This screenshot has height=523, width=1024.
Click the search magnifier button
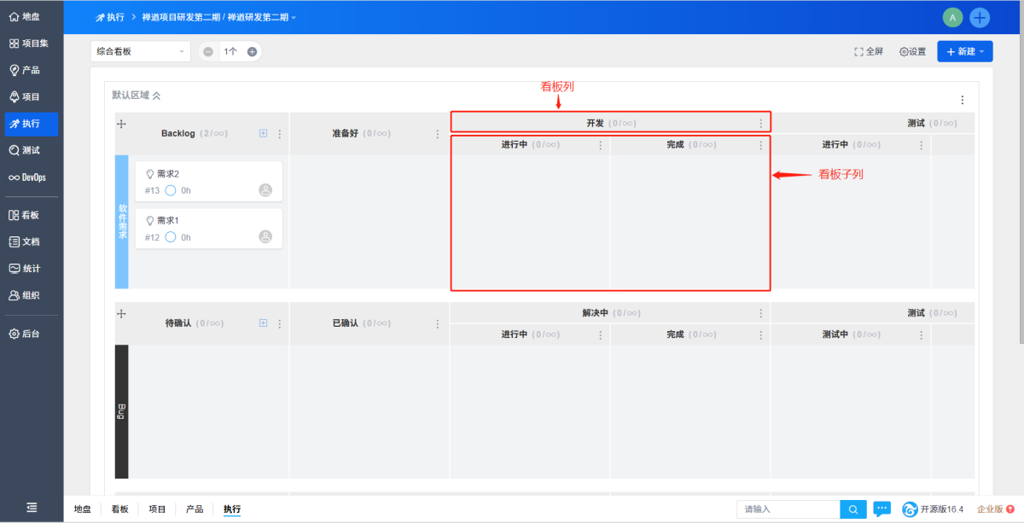pyautogui.click(x=852, y=509)
